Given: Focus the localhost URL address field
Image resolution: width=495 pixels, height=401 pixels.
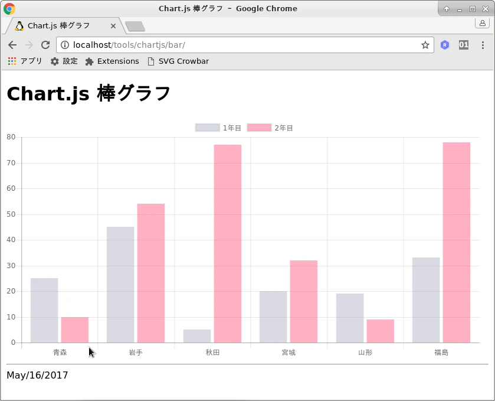Looking at the screenshot, I should (245, 45).
